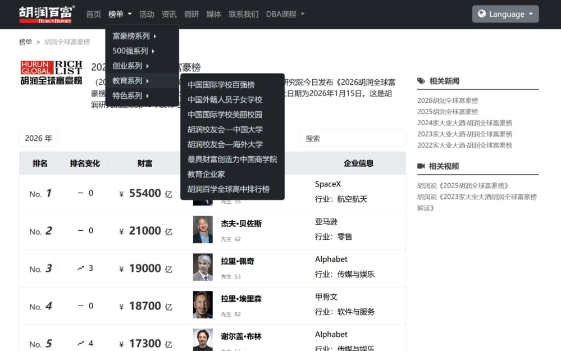Click the name 拉里·佩奇
The height and width of the screenshot is (351, 561).
(238, 261)
